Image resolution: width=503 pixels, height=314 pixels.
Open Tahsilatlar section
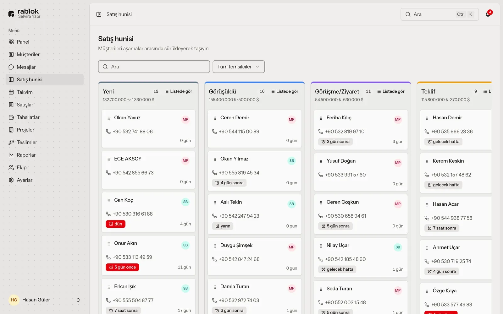(45, 117)
